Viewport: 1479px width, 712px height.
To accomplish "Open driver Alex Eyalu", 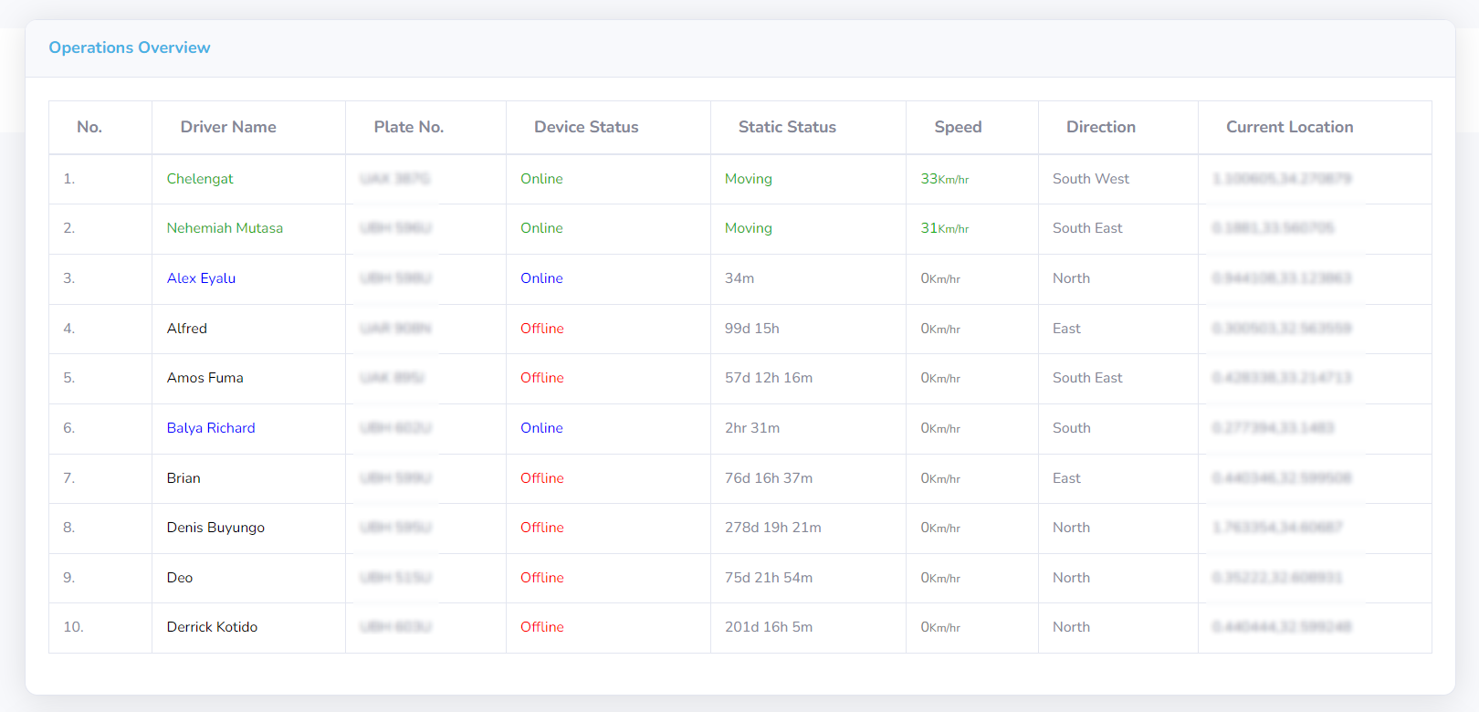I will pos(201,278).
